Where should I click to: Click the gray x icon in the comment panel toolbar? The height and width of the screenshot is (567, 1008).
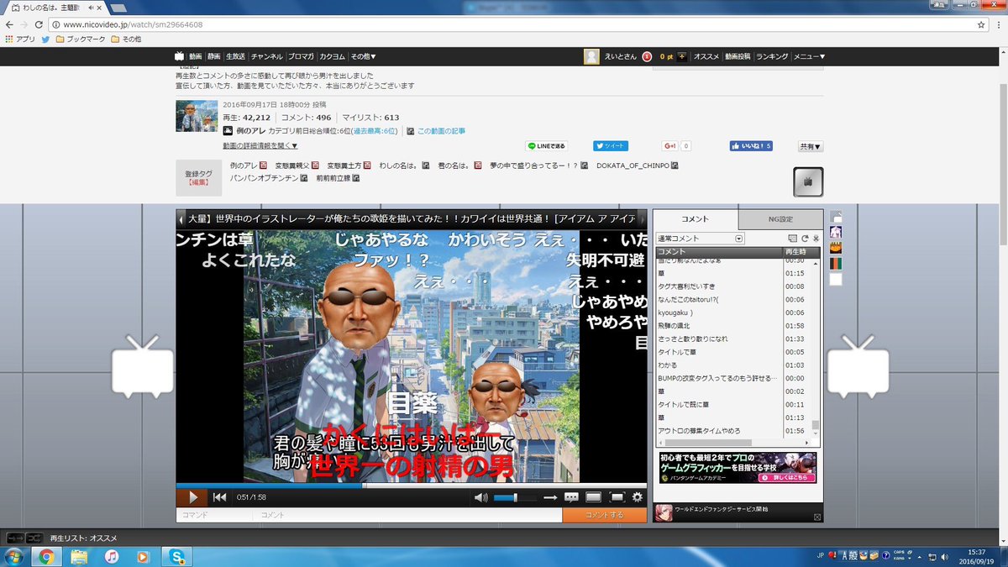tap(816, 239)
